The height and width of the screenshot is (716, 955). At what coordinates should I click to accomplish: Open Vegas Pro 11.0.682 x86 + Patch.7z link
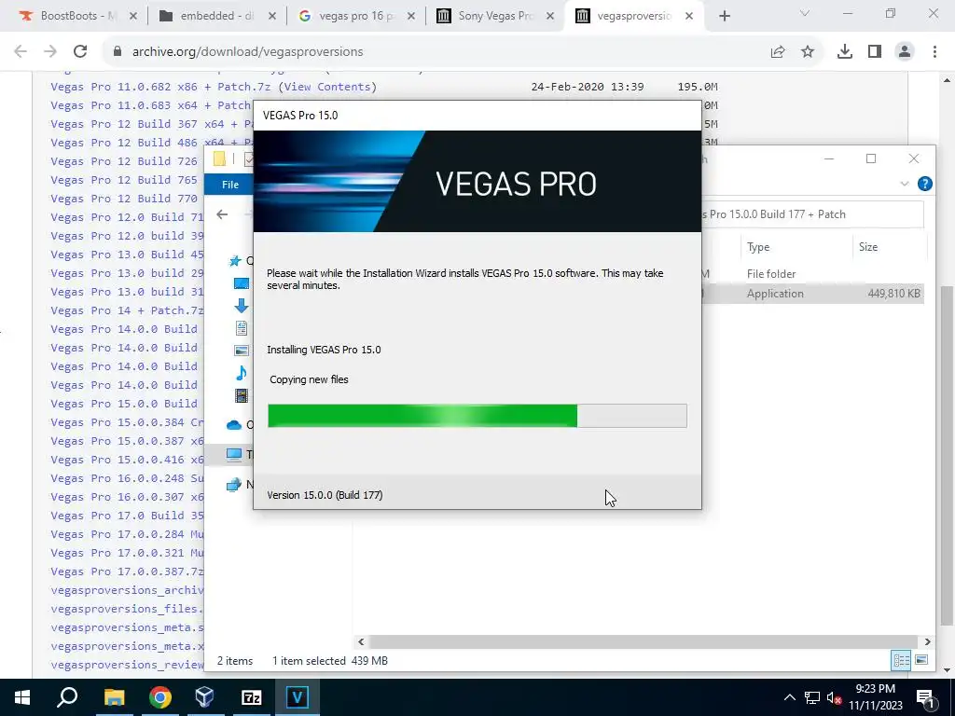(x=162, y=87)
